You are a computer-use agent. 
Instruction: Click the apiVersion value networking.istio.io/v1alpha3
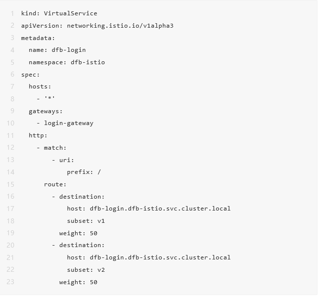coord(120,26)
